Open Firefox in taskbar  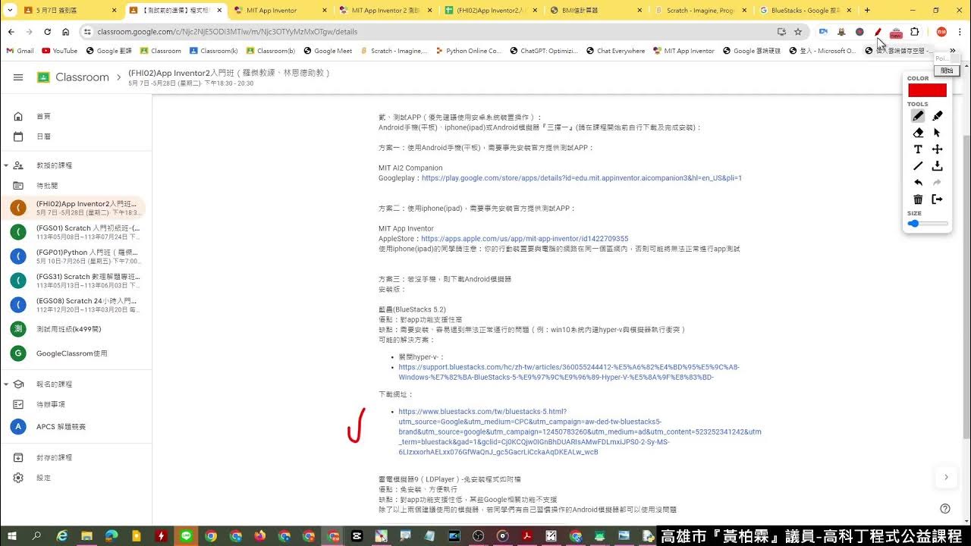(260, 536)
